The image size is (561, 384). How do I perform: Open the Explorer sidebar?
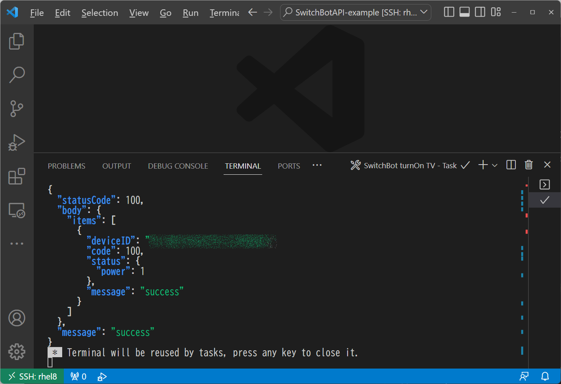click(x=16, y=41)
